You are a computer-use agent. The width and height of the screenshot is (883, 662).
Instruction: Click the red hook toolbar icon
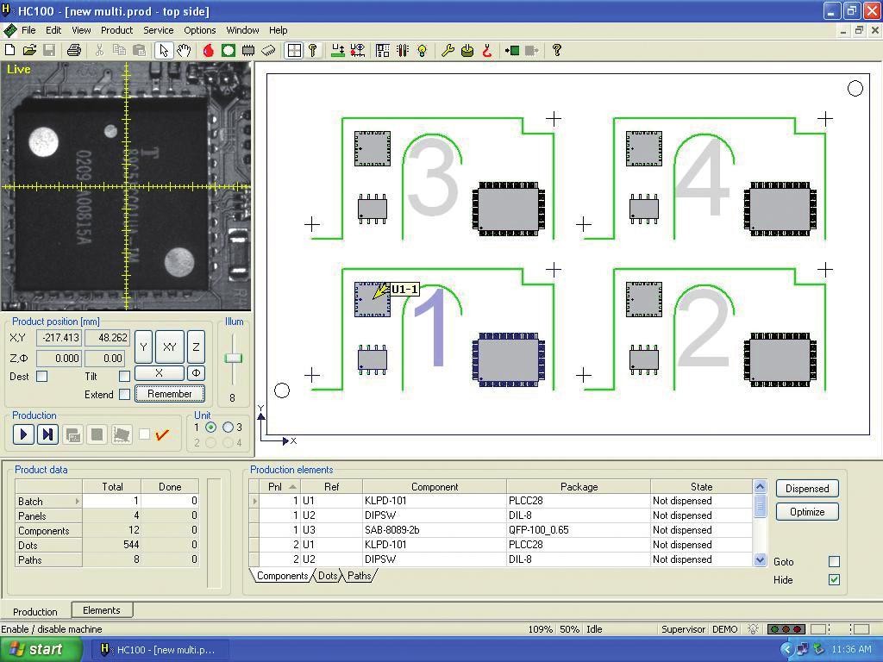tap(487, 51)
